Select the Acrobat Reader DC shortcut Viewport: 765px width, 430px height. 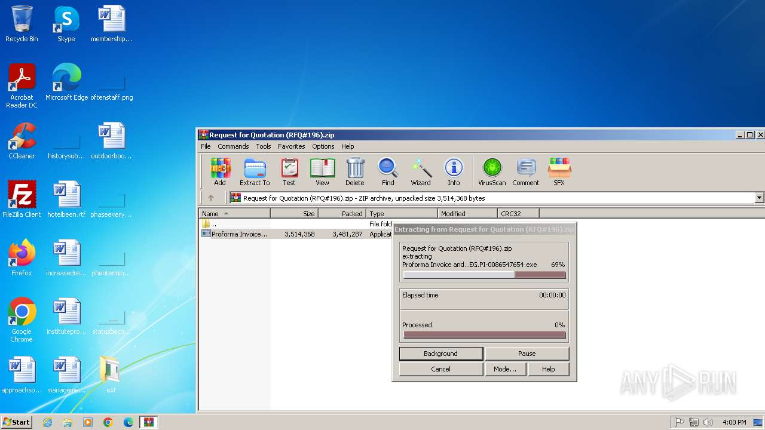point(22,86)
